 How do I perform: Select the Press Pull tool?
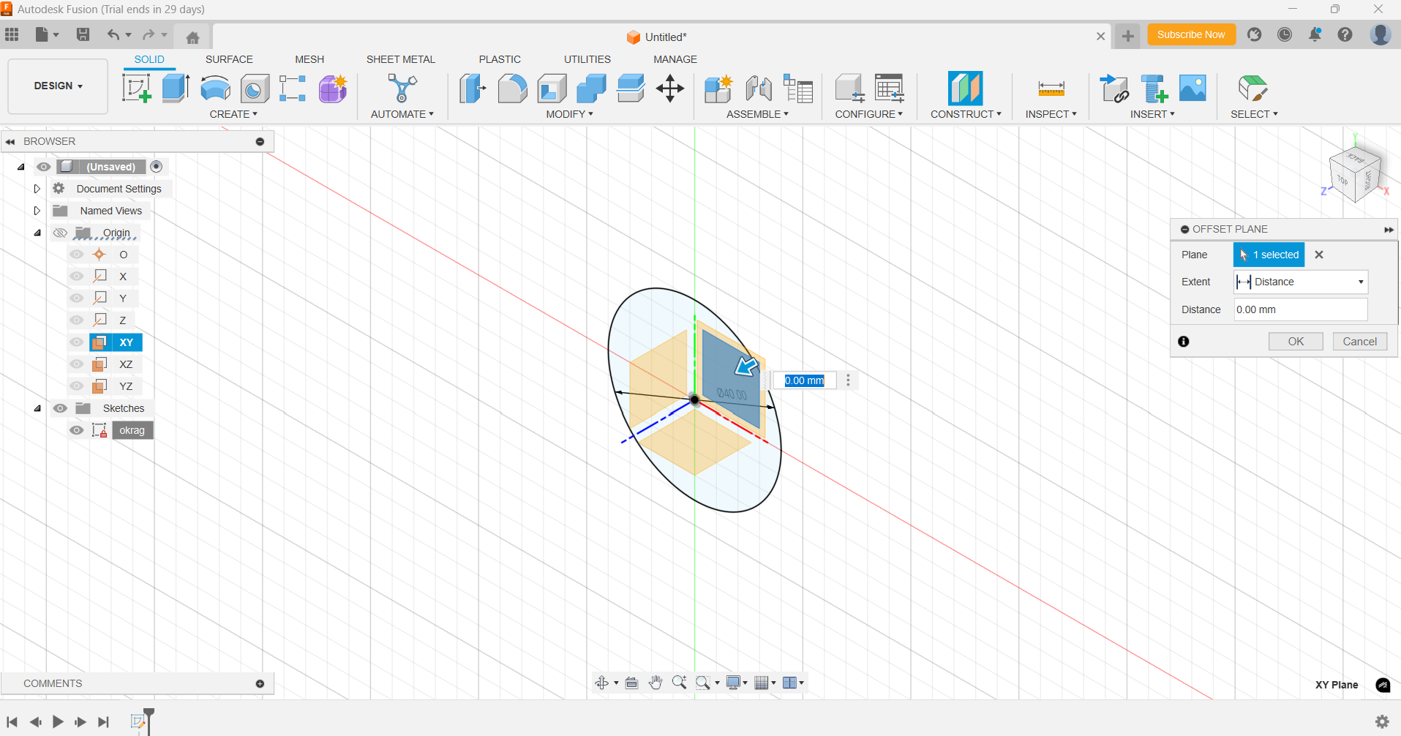pos(473,89)
